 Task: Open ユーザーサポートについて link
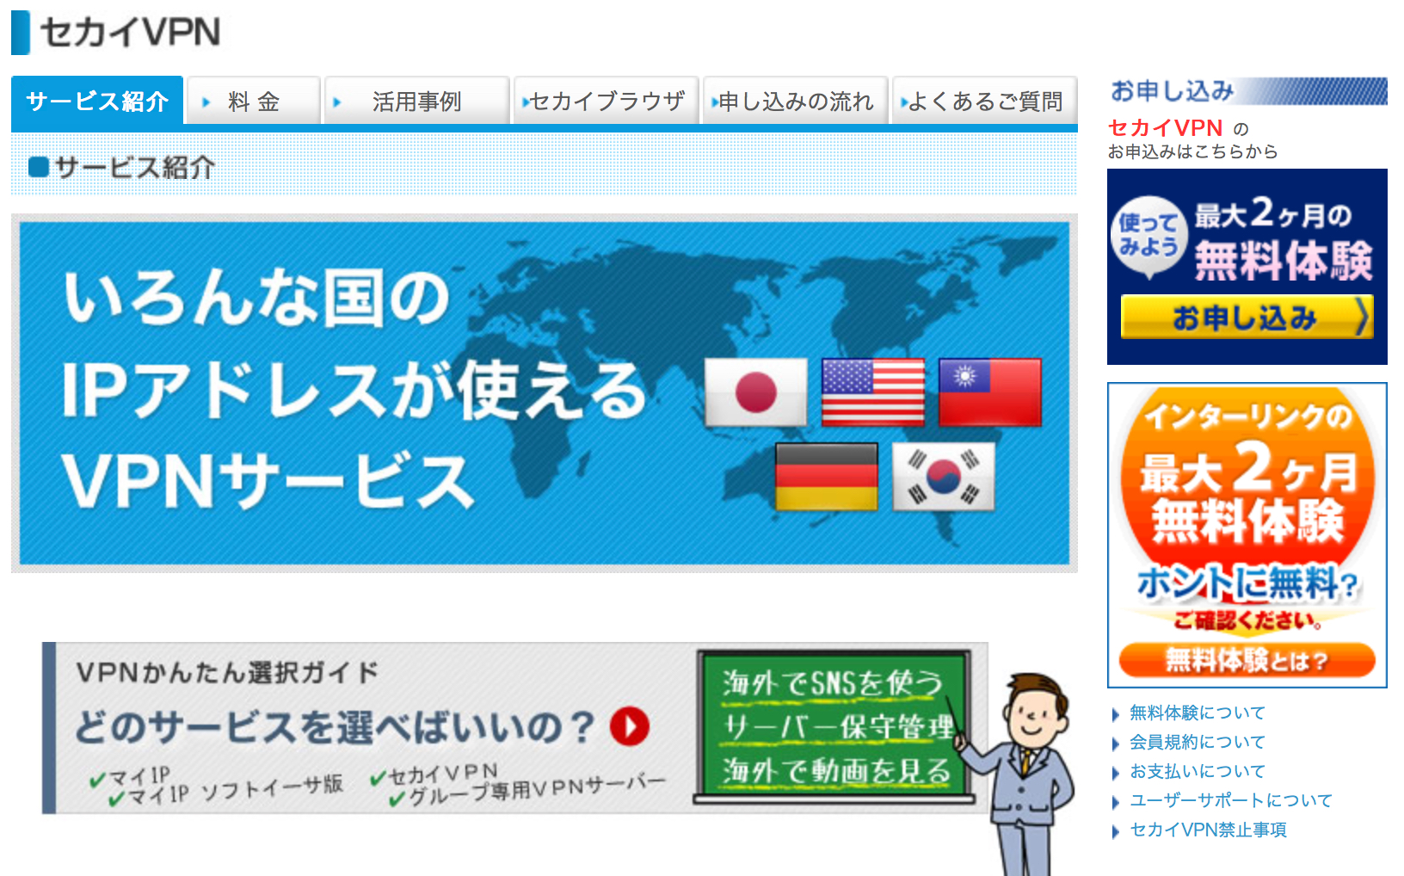[x=1230, y=800]
